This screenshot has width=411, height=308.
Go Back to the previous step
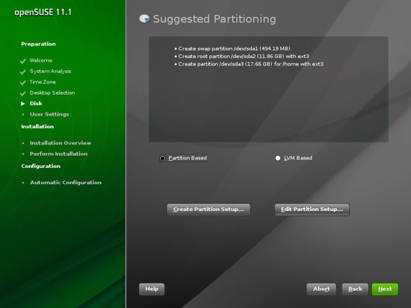click(355, 289)
